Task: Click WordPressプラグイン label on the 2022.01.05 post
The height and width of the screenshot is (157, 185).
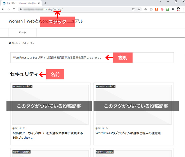Action: click(x=22, y=86)
